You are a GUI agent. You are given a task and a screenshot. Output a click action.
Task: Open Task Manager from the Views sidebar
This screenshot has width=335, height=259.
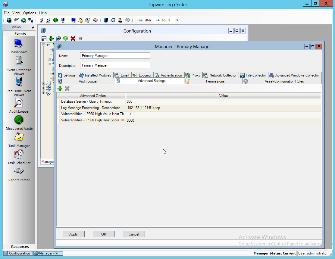point(19,140)
